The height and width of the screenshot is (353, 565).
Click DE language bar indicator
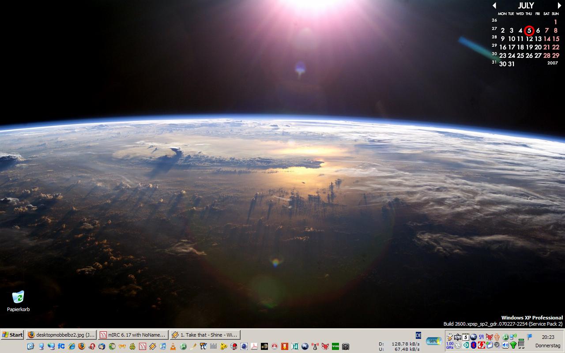click(418, 335)
